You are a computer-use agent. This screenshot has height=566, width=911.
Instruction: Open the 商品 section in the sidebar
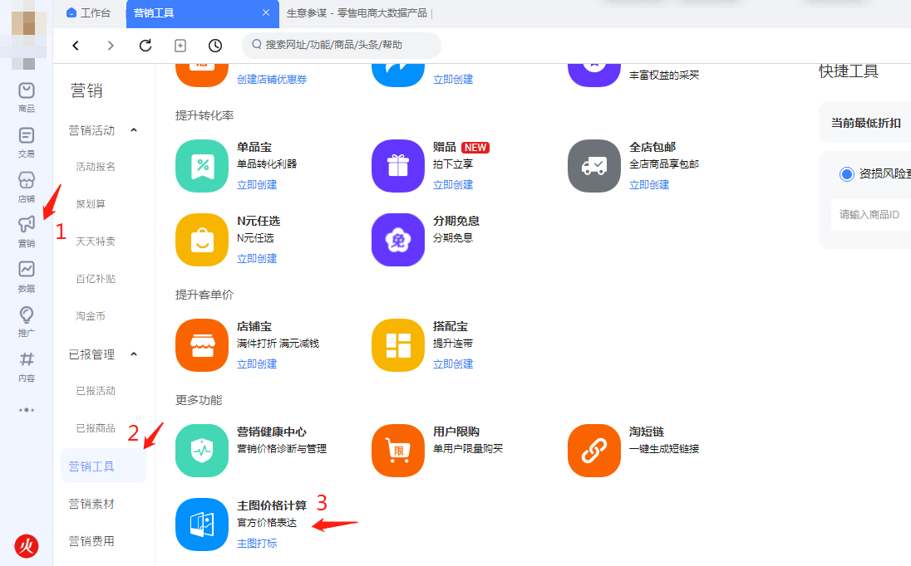tap(26, 97)
